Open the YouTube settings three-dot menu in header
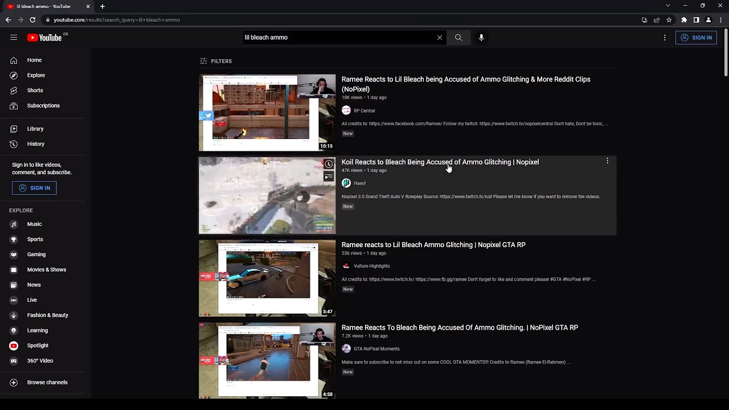 pos(665,38)
